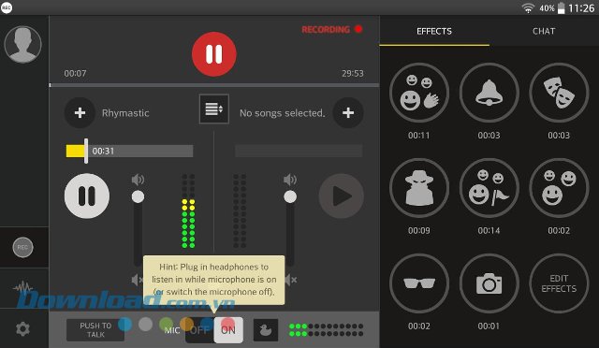The width and height of the screenshot is (599, 348).
Task: Play the bell sound effect
Action: [x=489, y=93]
